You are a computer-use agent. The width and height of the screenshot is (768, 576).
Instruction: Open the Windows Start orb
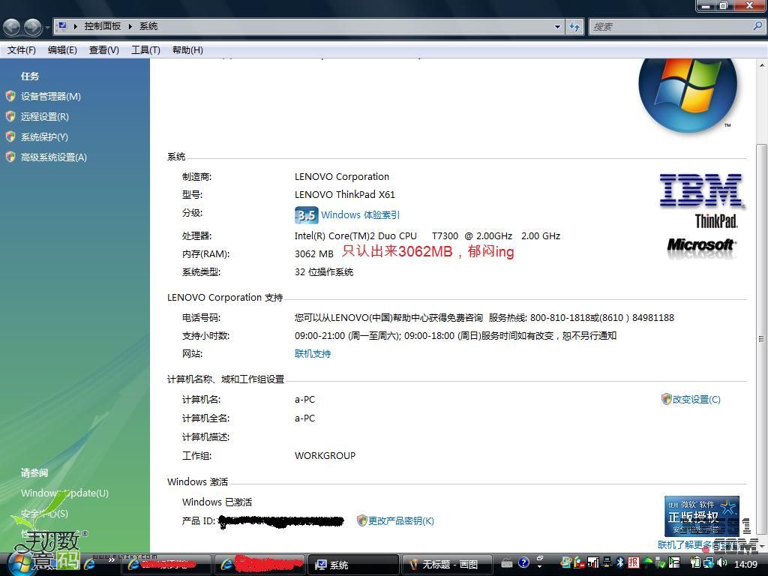coord(20,562)
